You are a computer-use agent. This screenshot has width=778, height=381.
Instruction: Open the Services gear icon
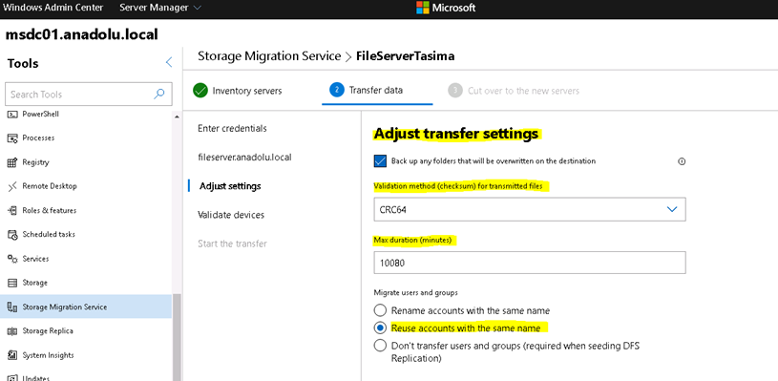point(12,259)
